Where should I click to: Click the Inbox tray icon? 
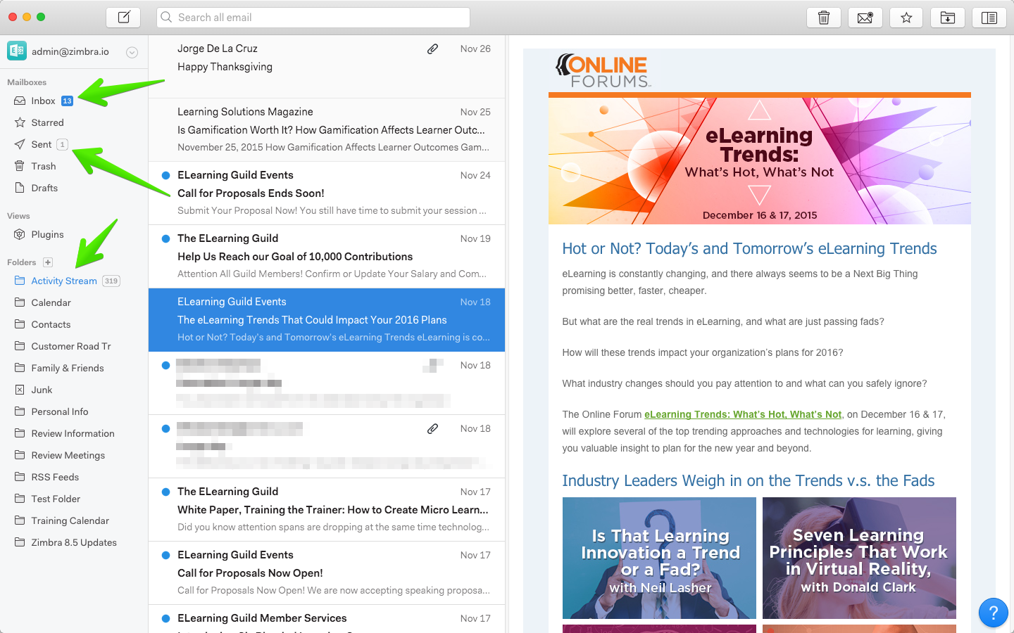(20, 101)
